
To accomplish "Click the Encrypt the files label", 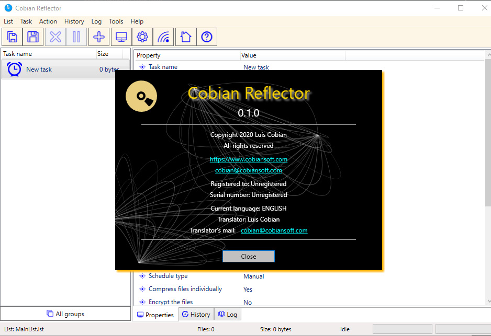I will (171, 302).
